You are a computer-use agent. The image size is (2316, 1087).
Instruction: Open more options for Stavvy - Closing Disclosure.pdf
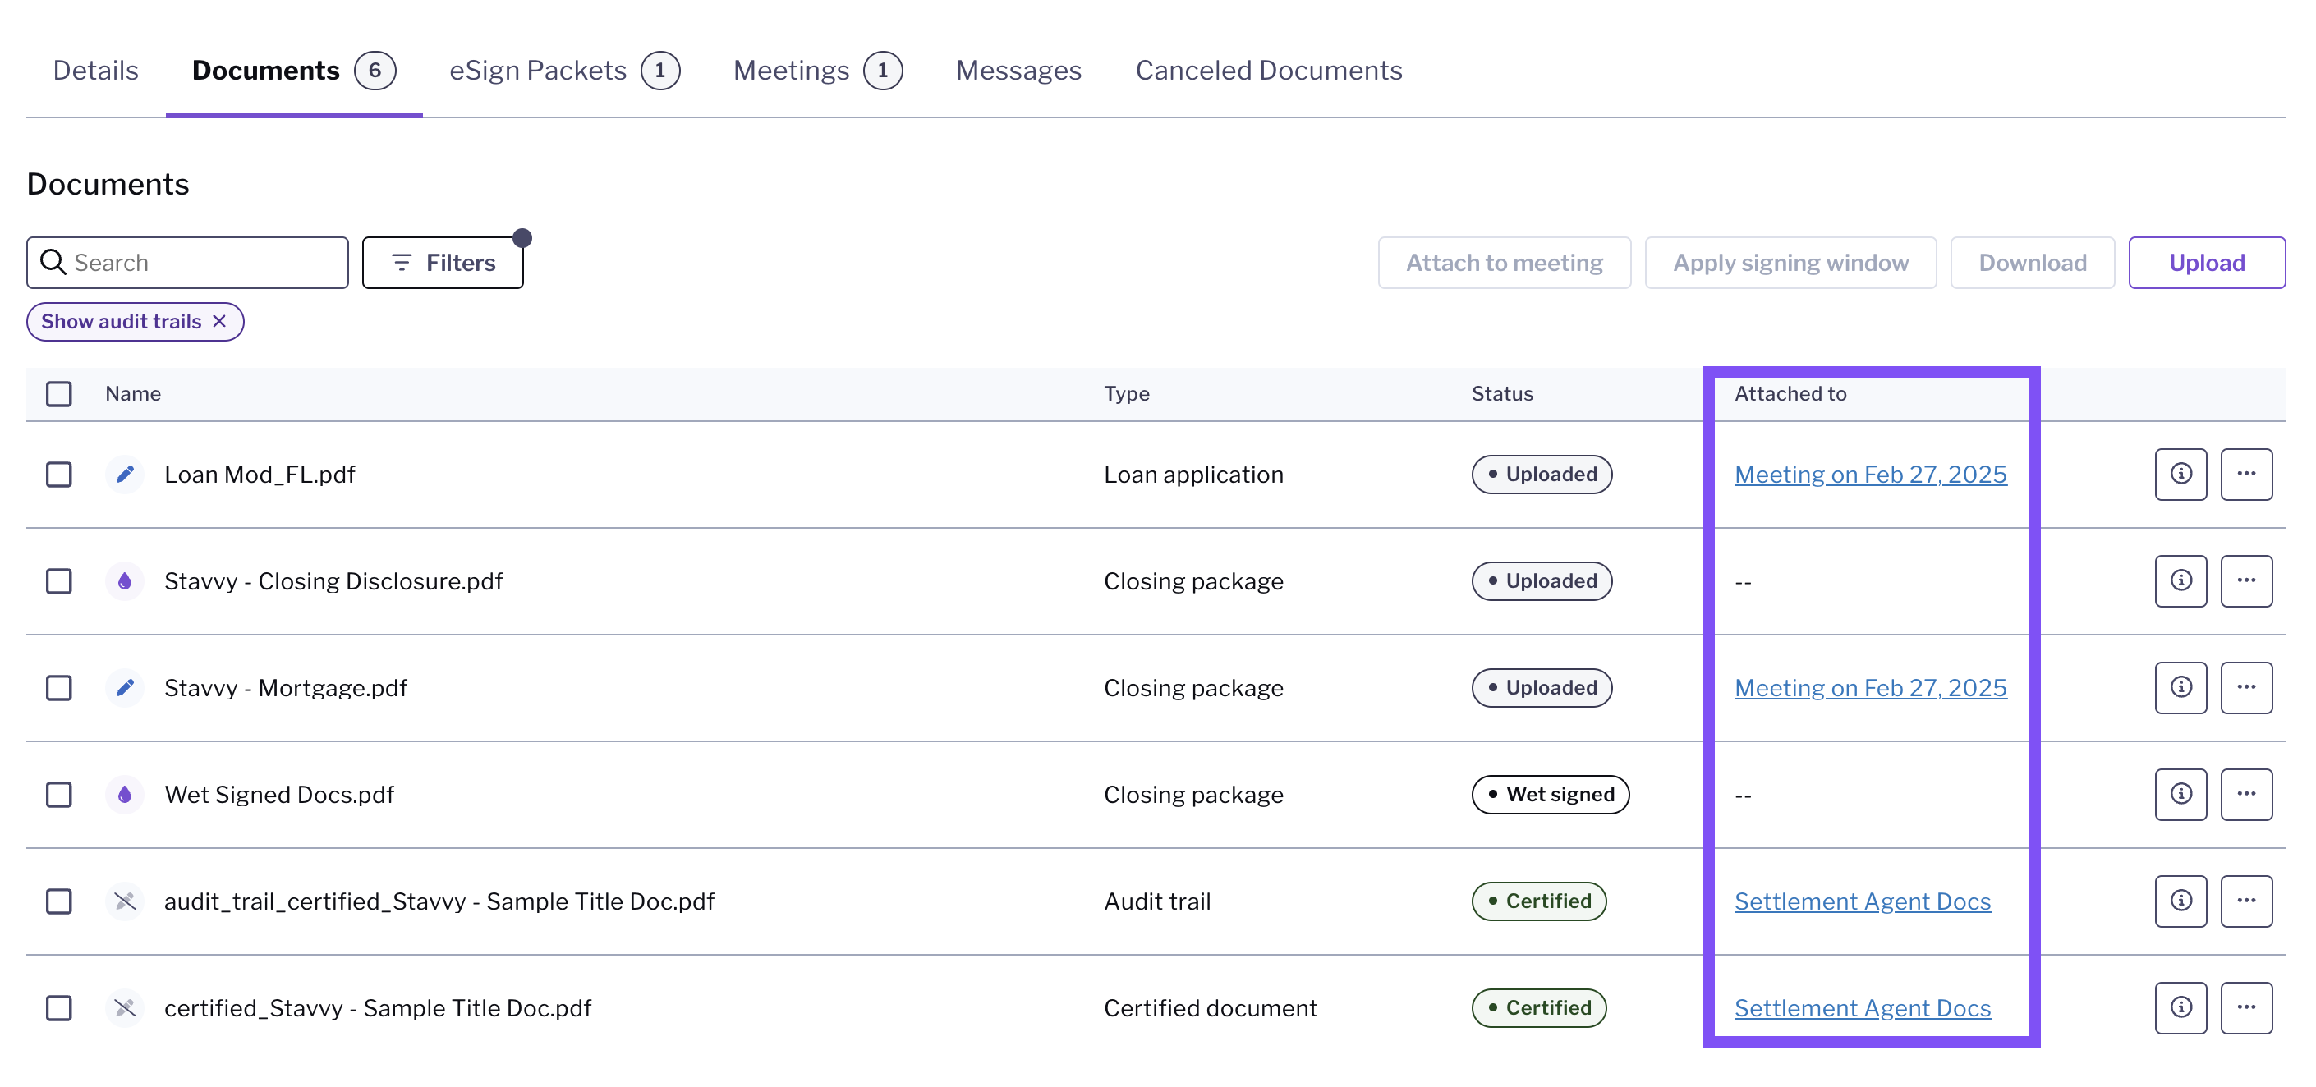[x=2246, y=580]
